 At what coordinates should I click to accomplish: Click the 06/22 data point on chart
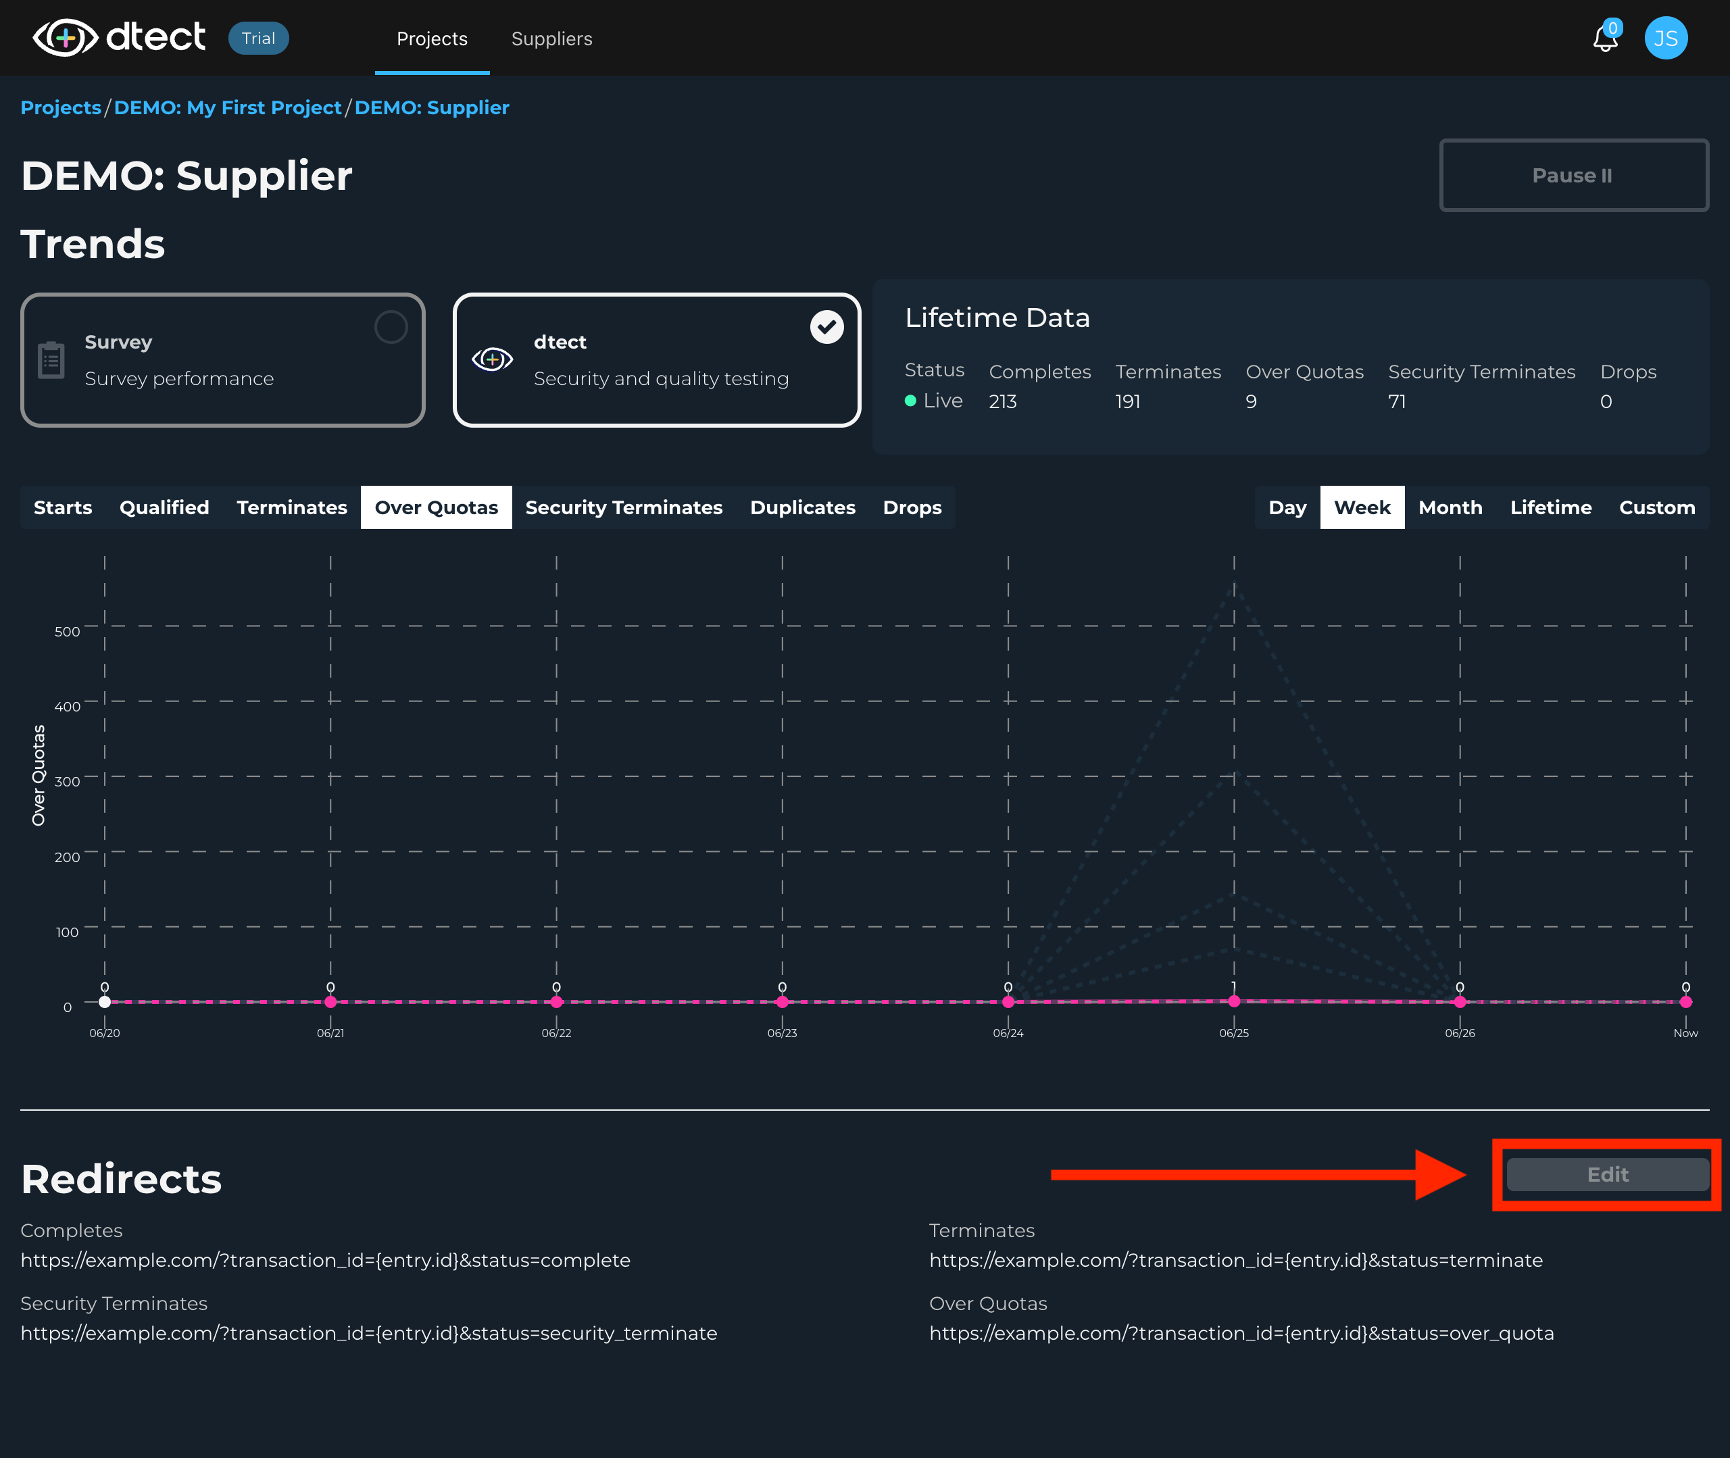pos(556,1002)
